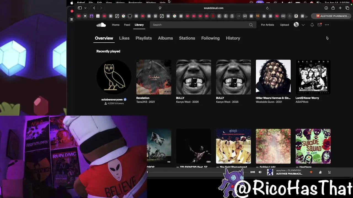Open the Feed page
This screenshot has height=198, width=353.
tap(127, 25)
